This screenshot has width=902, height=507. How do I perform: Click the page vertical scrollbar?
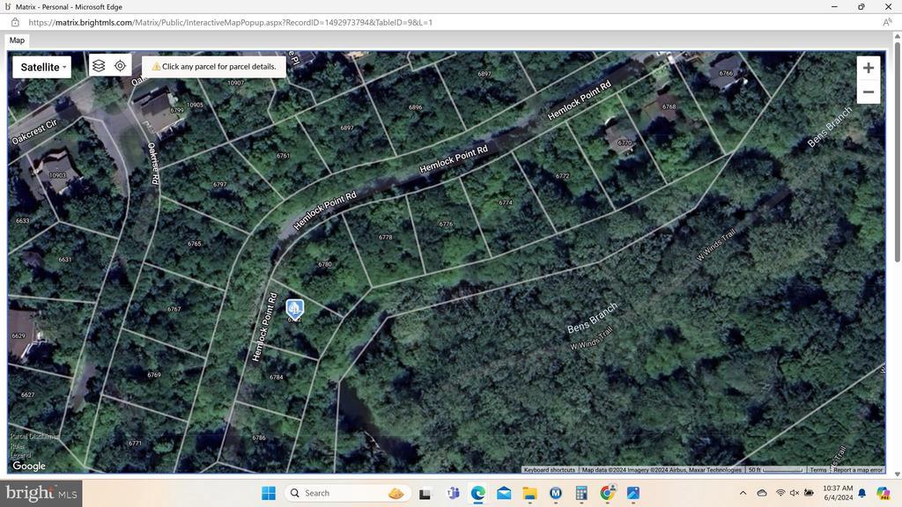[x=897, y=254]
